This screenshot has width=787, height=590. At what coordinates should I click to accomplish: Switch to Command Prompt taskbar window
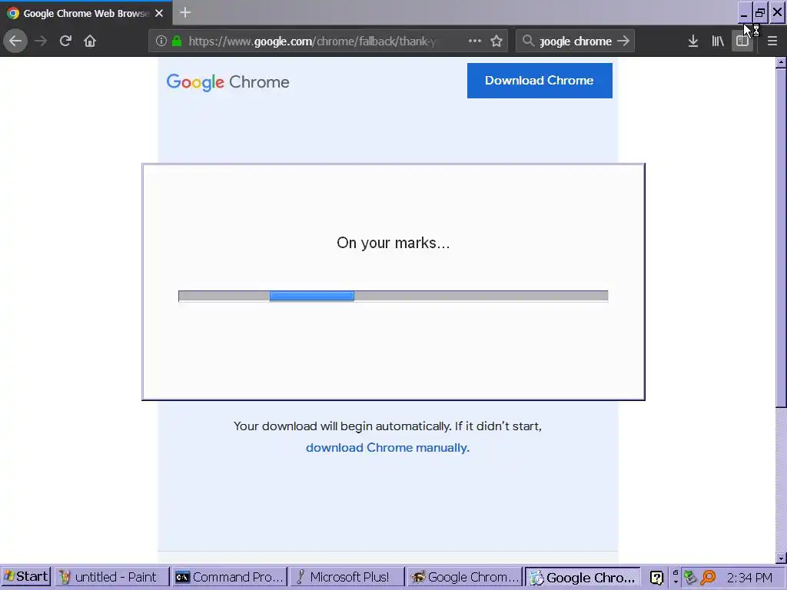229,577
